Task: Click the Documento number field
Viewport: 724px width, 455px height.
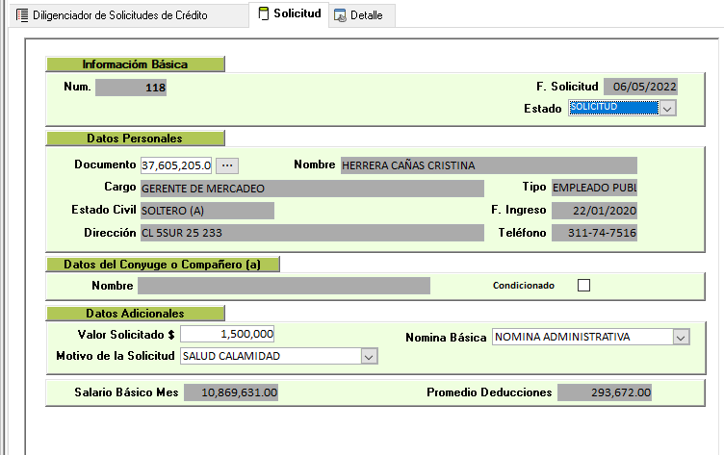Action: (175, 165)
